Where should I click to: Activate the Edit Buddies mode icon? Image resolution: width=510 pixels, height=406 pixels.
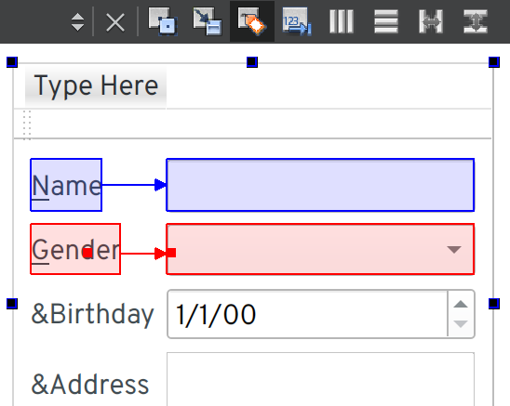tap(252, 21)
